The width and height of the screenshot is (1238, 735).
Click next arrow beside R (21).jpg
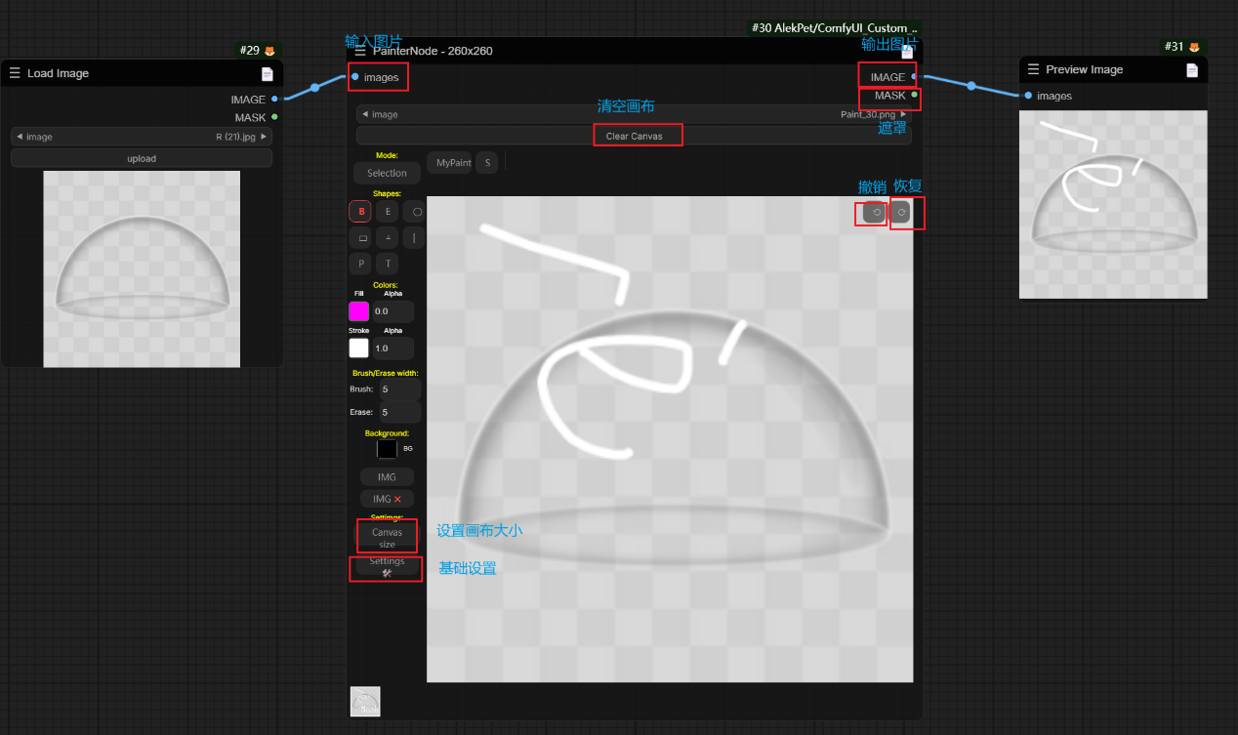pos(264,137)
